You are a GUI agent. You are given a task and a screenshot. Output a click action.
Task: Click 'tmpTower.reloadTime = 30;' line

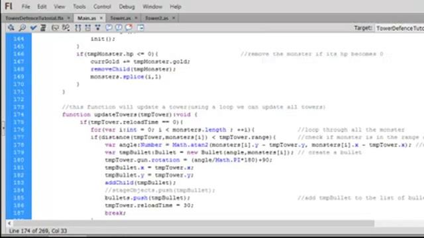(x=149, y=206)
